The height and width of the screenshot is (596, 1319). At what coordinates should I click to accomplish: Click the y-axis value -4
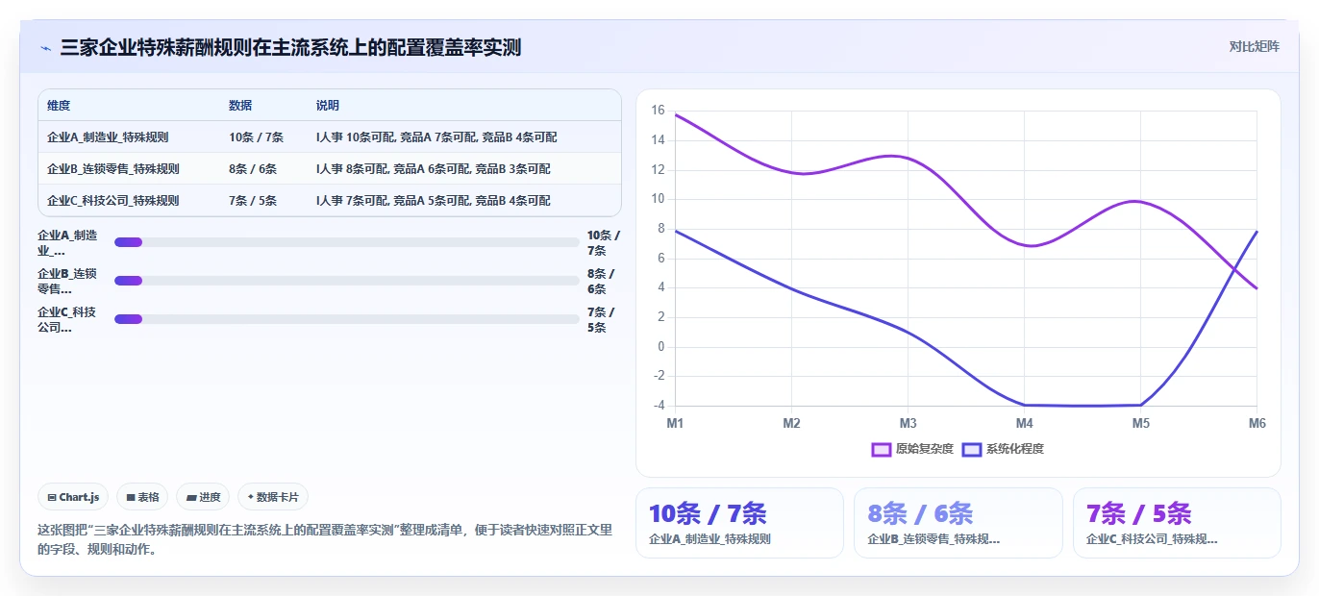point(658,406)
